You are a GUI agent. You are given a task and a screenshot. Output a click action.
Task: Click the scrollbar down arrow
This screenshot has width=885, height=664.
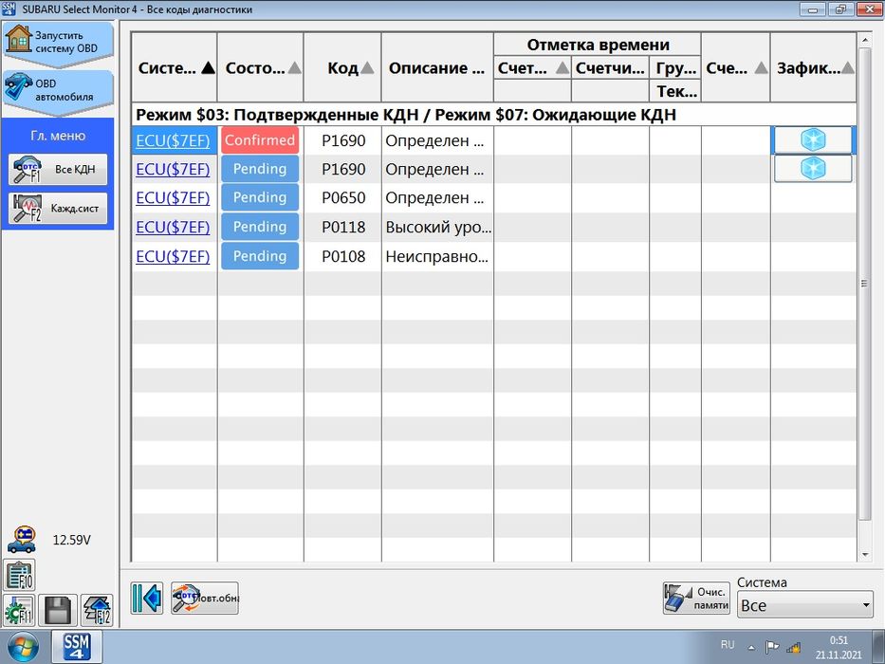pos(865,555)
